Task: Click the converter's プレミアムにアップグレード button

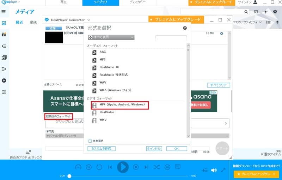Action: [x=176, y=19]
